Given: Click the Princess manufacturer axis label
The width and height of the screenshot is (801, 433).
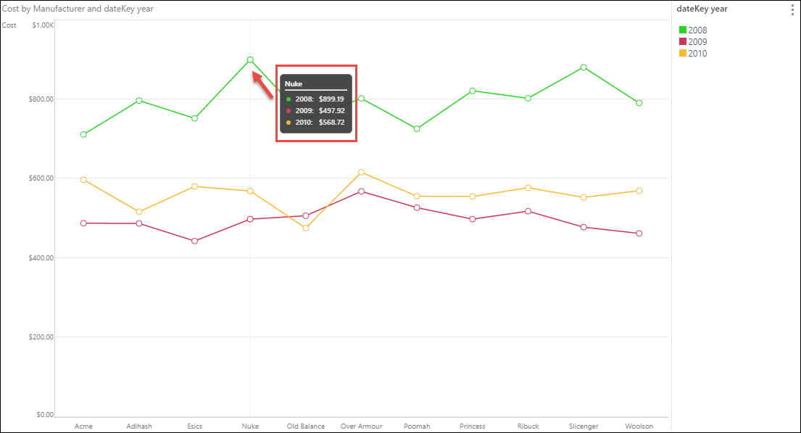Looking at the screenshot, I should tap(472, 426).
